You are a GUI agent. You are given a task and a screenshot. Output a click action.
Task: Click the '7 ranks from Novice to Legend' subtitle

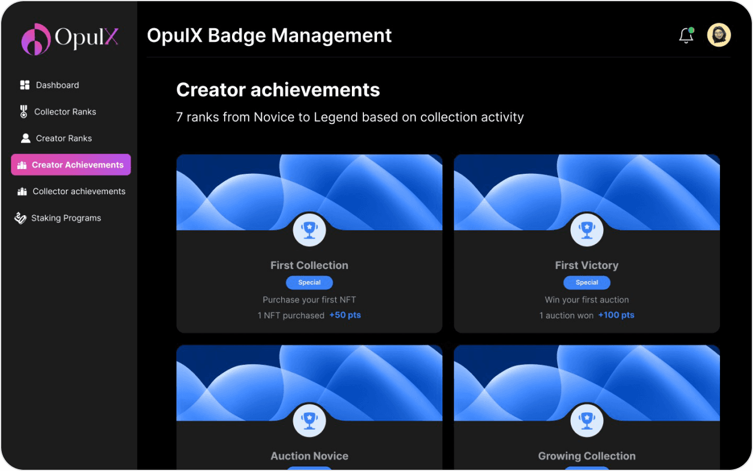[350, 117]
